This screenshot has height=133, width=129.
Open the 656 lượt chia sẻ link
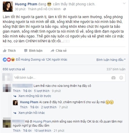point(14,69)
